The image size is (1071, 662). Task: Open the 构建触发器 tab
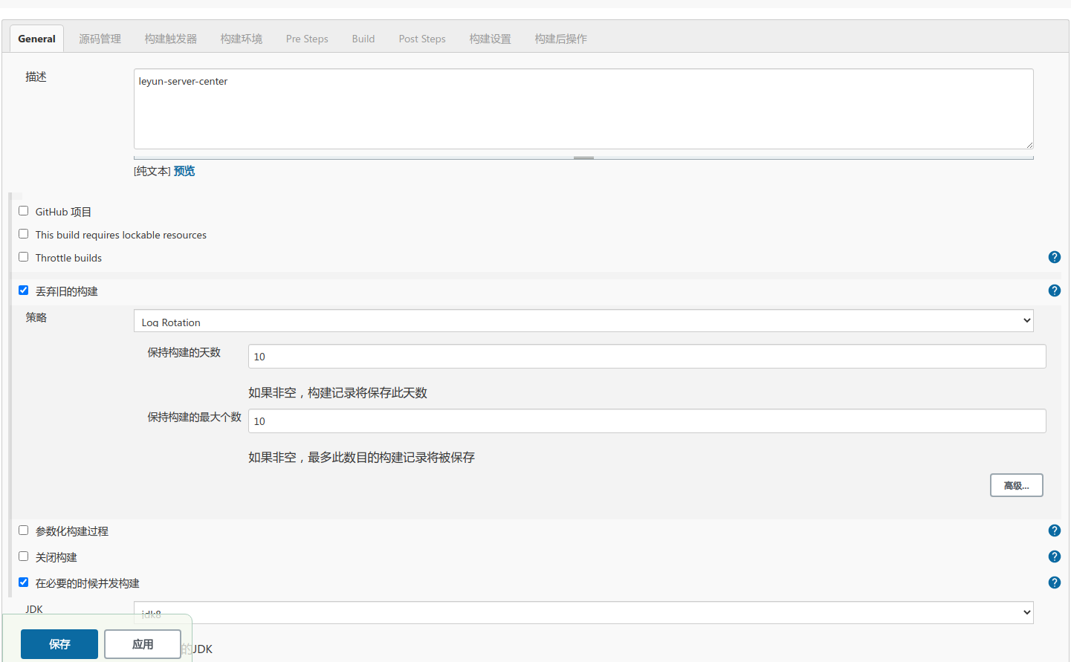click(171, 39)
